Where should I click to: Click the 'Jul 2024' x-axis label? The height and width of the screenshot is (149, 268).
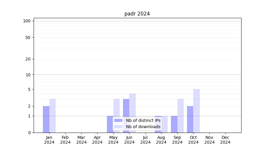coord(145,140)
